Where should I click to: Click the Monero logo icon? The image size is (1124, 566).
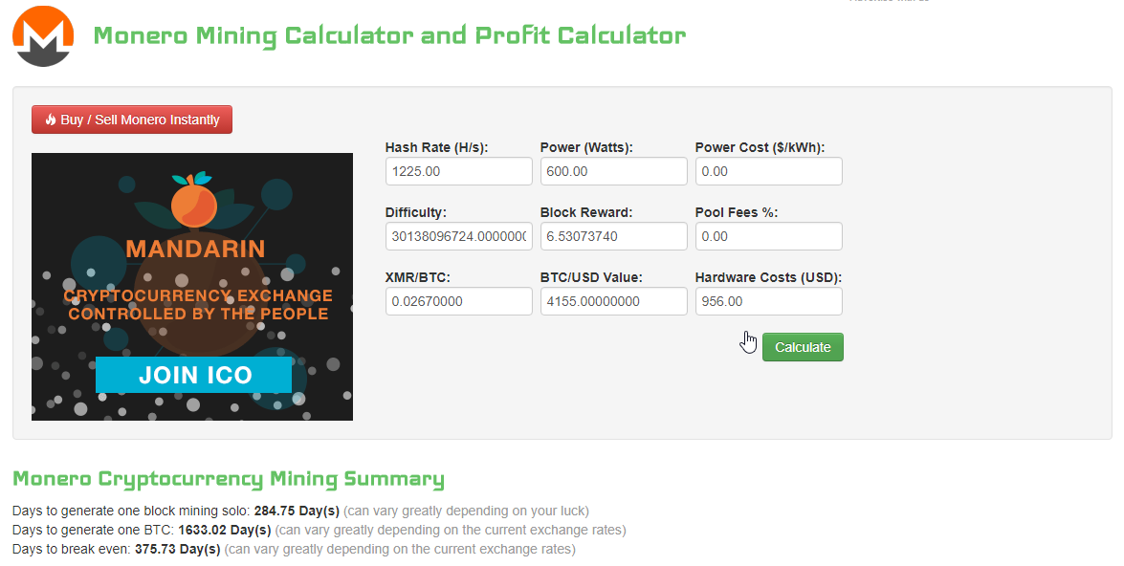(x=43, y=36)
